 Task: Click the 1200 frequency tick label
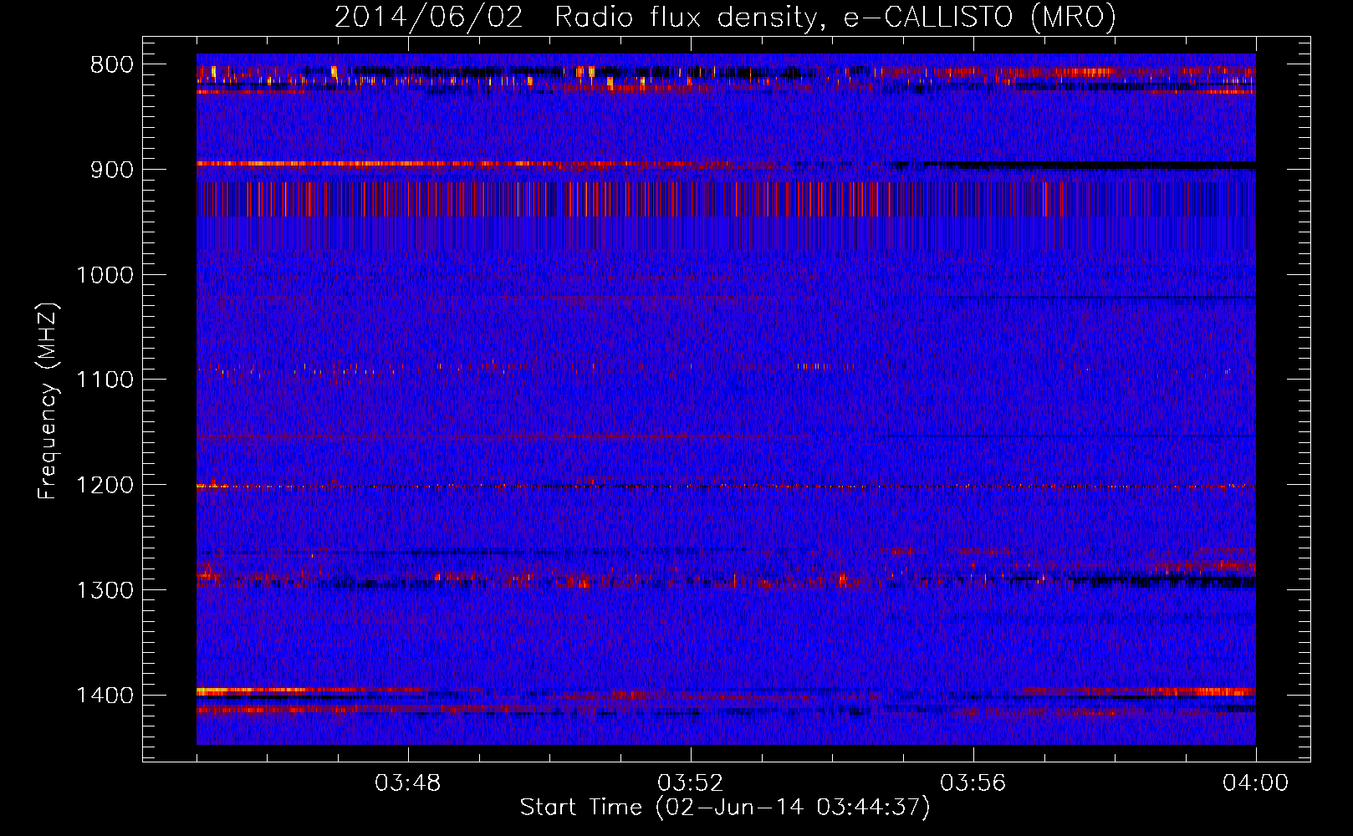point(105,486)
